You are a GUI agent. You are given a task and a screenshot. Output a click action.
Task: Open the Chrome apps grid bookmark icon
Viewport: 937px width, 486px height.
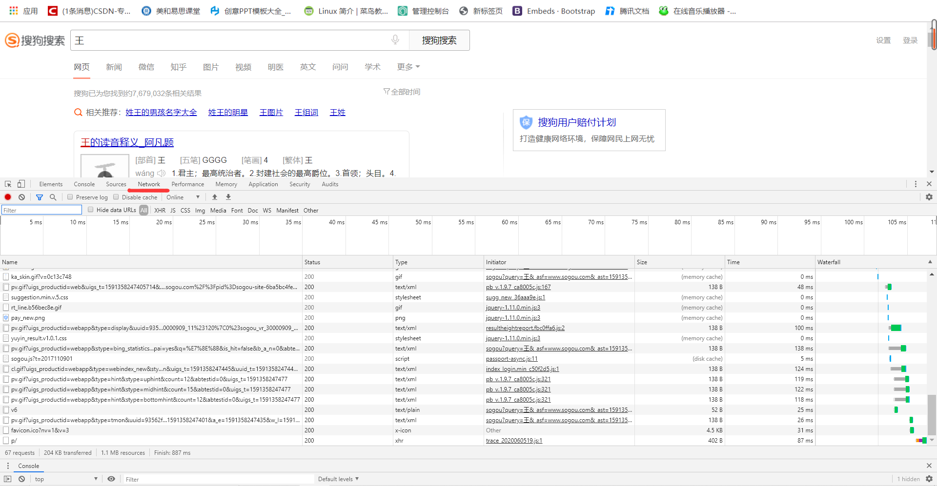point(14,11)
